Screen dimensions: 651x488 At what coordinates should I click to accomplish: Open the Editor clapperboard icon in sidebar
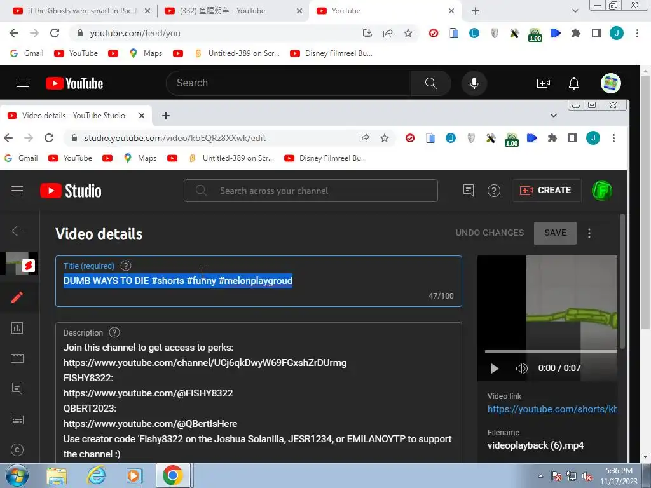(17, 358)
